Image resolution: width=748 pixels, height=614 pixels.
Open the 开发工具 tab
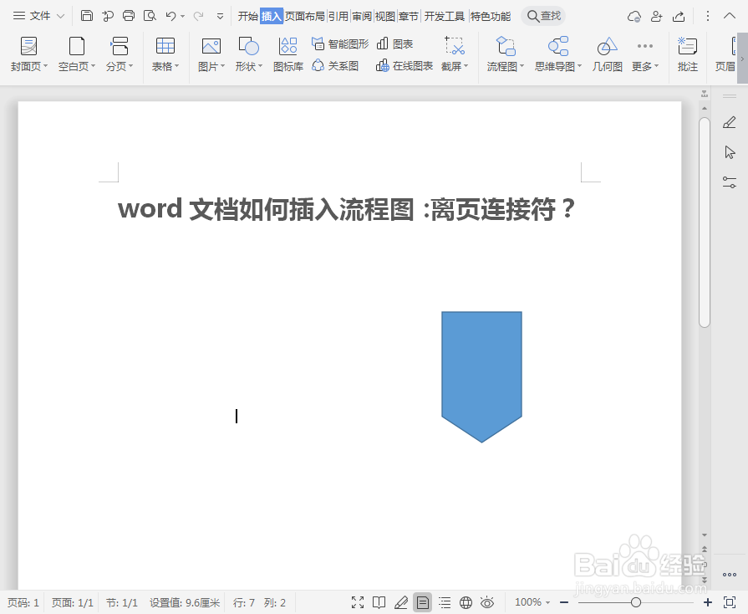(444, 16)
